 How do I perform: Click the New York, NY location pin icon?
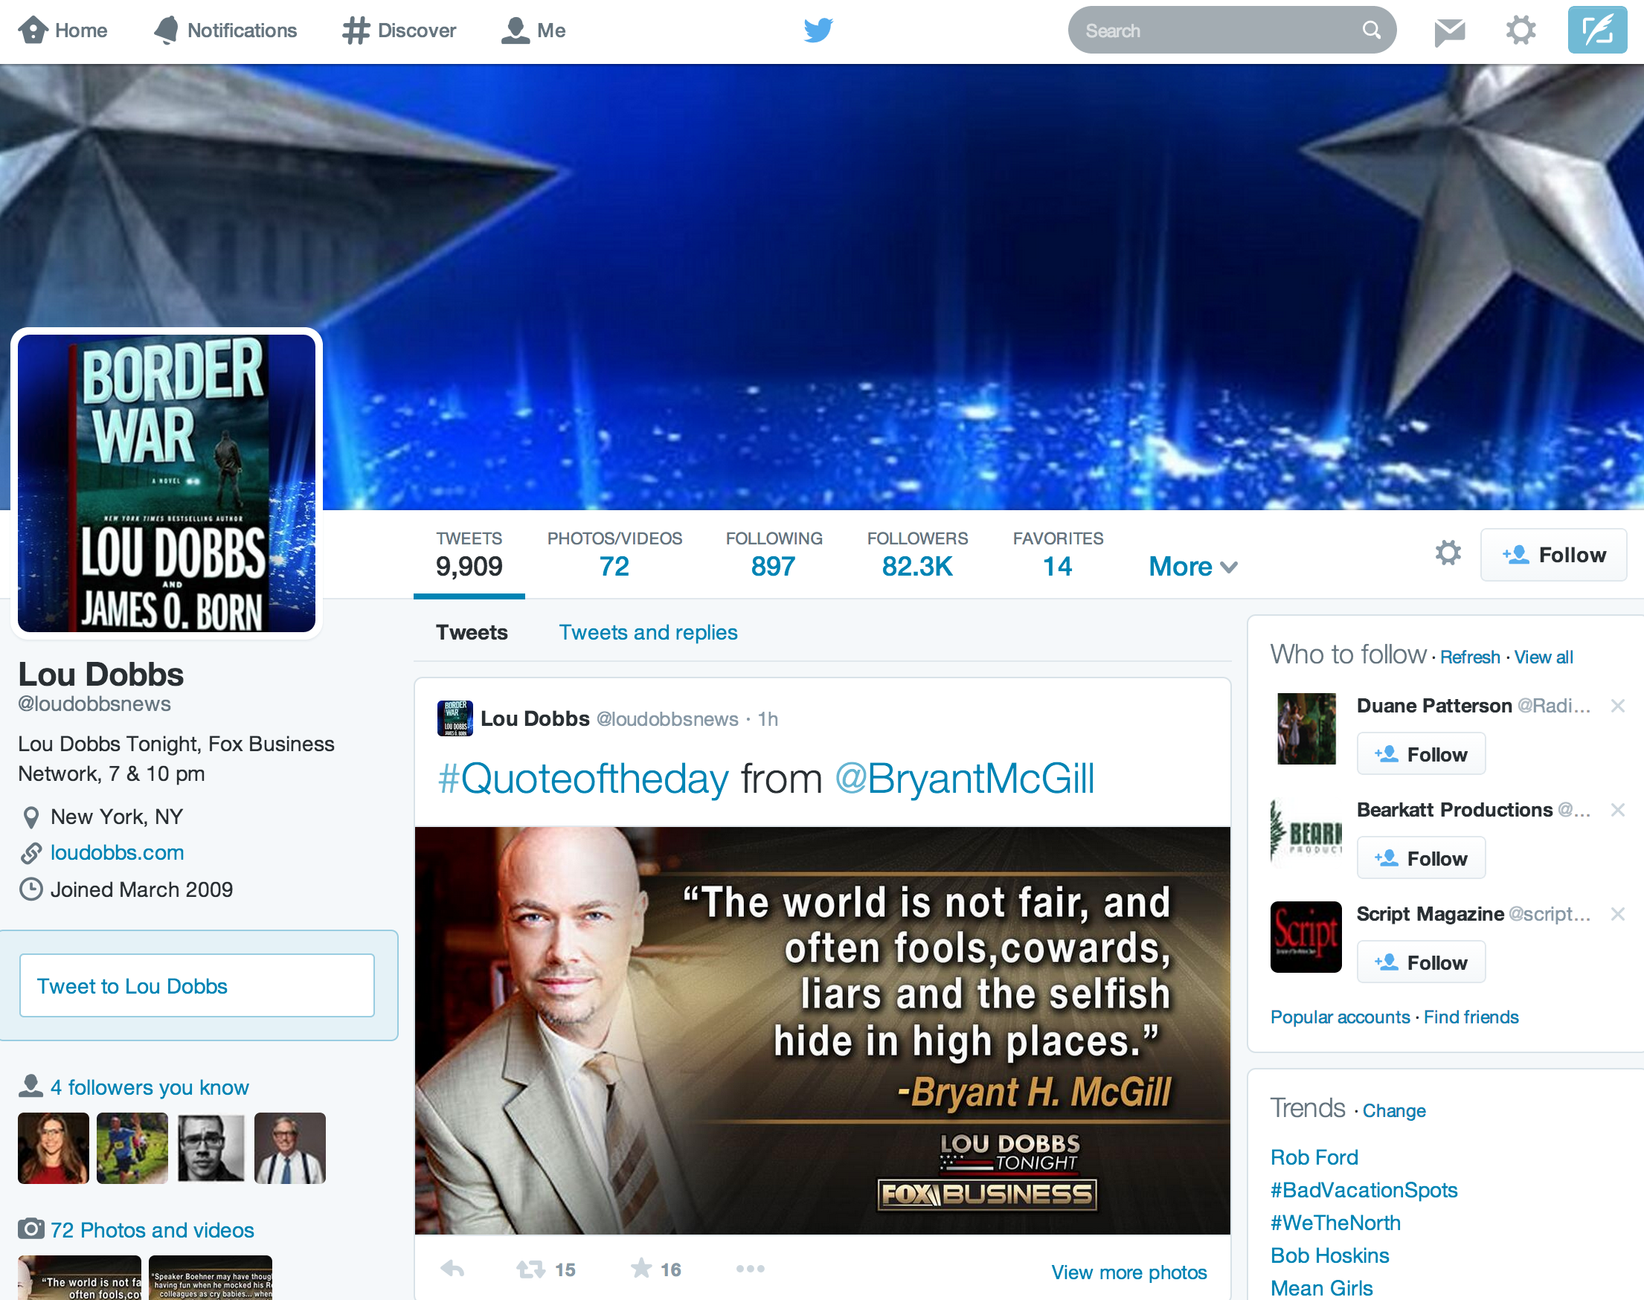coord(30,817)
